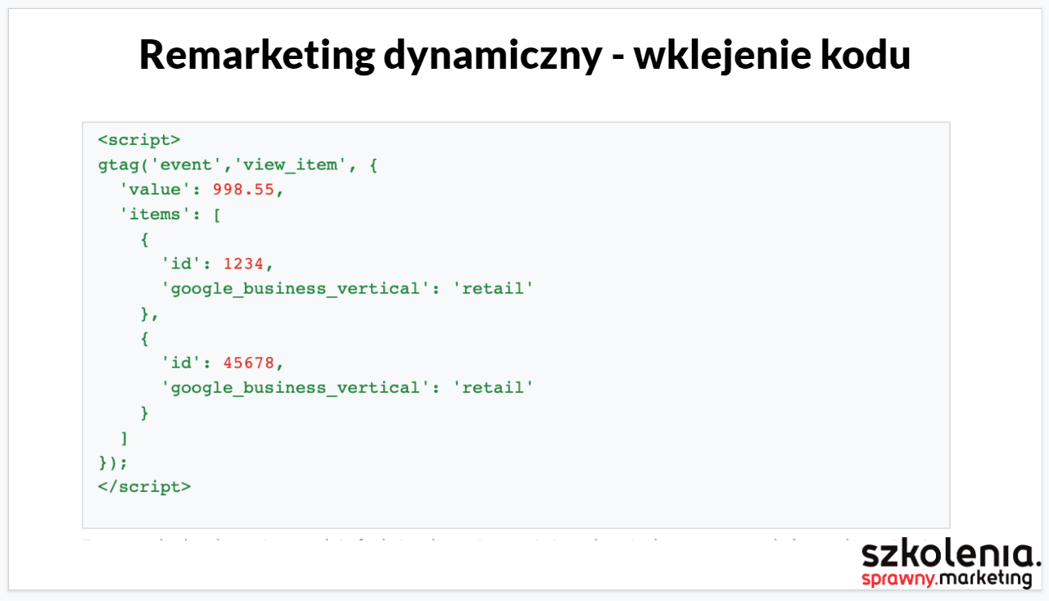Select the id number 1234
The image size is (1049, 601).
[x=244, y=264]
